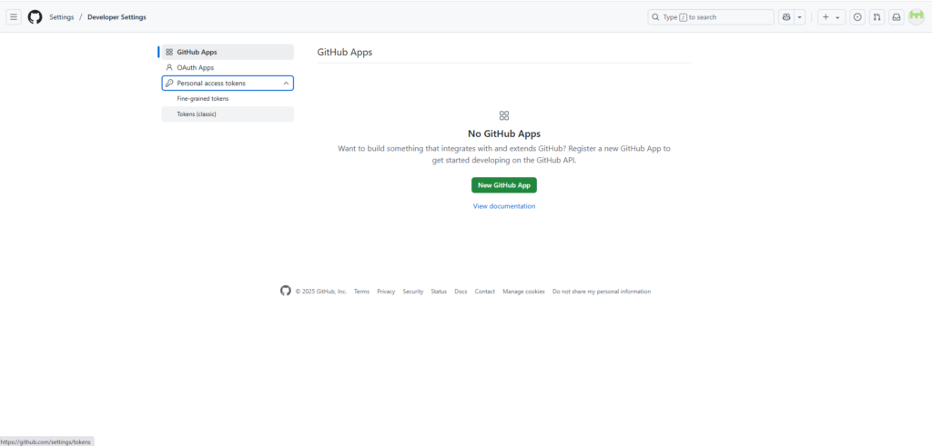This screenshot has height=446, width=932.
Task: Open Tokens (classic) page
Action: coord(228,114)
